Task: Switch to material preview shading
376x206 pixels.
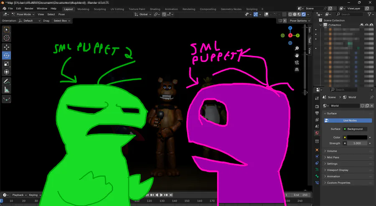Action: [299, 14]
